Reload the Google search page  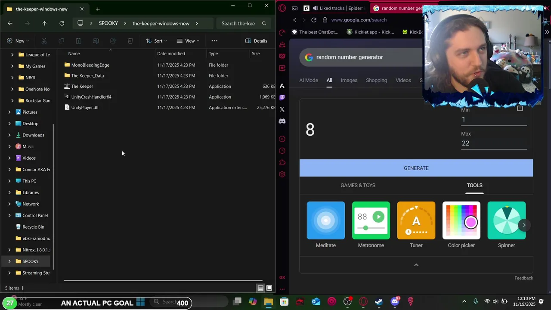click(314, 20)
